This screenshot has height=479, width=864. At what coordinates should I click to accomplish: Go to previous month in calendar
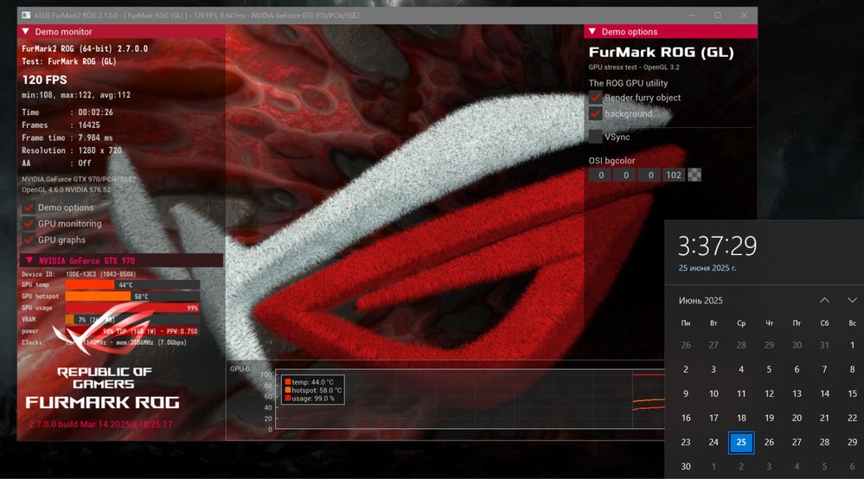(824, 300)
